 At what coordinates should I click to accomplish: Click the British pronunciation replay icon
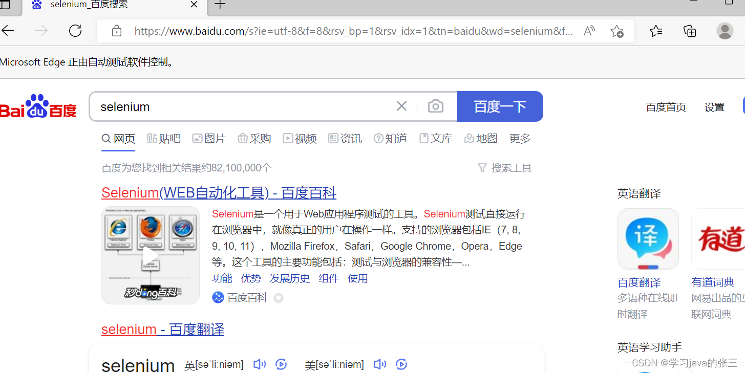click(281, 364)
